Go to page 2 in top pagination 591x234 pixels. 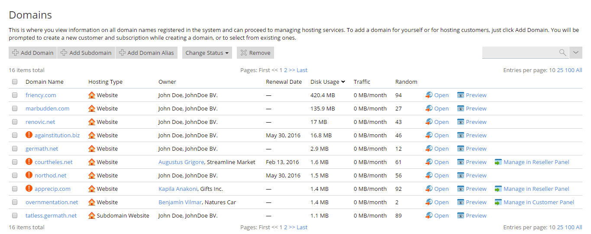286,70
